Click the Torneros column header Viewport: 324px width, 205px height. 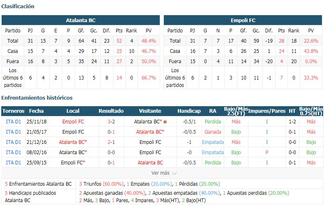tap(14, 111)
